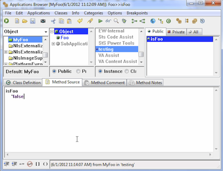
Task: Click scroll down arrow of class tree
Action: 91,62
